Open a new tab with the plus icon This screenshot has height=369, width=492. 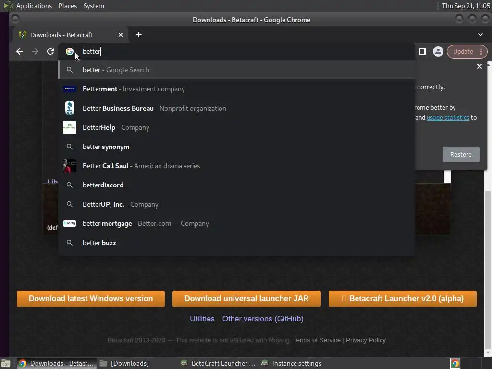pos(139,35)
